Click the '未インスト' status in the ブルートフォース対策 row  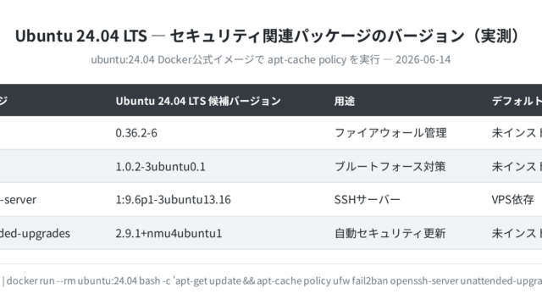click(517, 167)
